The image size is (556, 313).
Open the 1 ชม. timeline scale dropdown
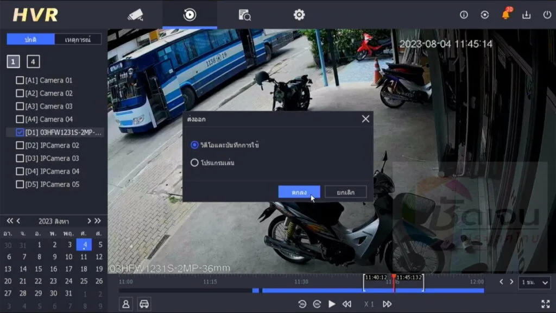[534, 283]
